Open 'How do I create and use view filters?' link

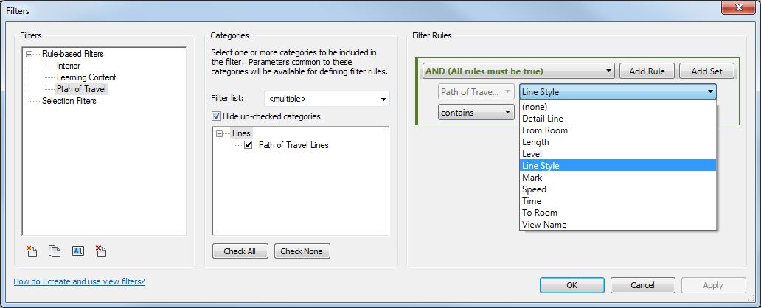click(79, 281)
